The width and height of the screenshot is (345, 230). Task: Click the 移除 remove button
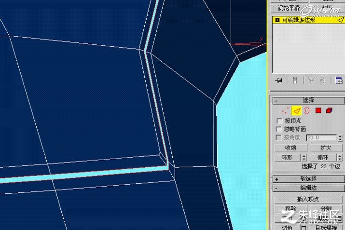(290, 208)
